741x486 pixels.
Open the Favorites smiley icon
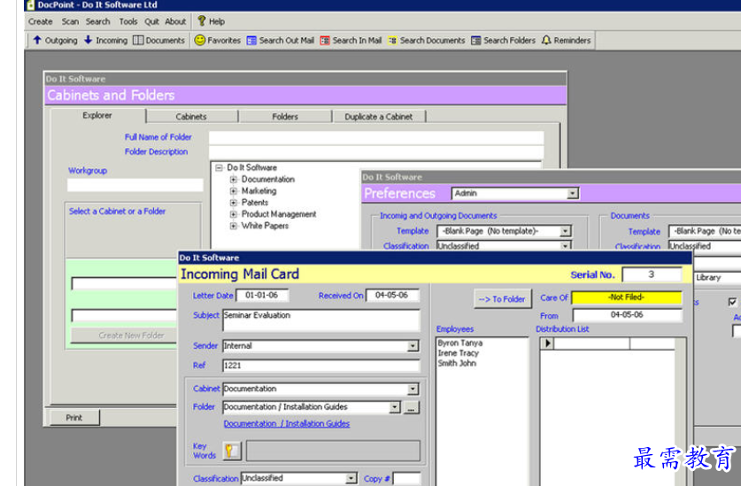coord(200,40)
